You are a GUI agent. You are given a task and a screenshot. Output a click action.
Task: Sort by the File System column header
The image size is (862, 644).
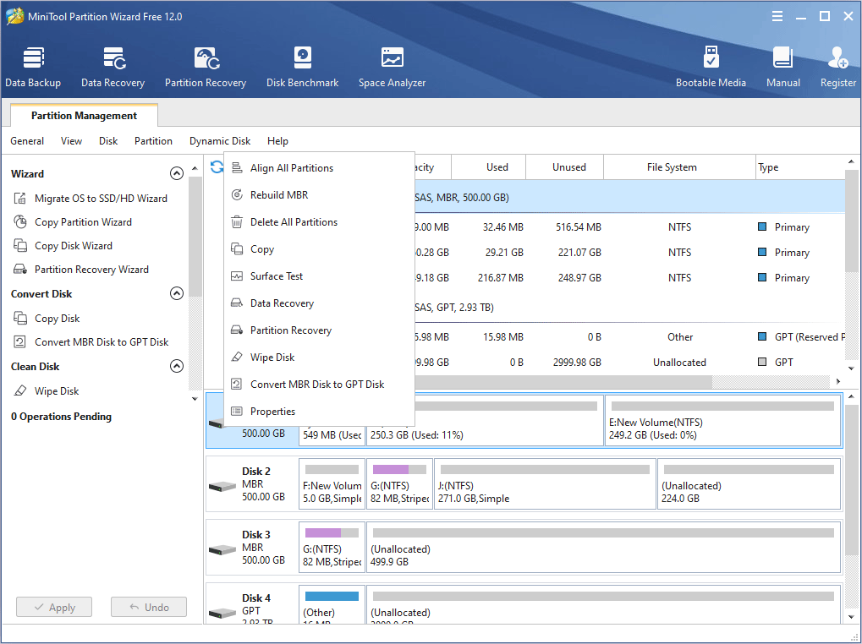(x=679, y=166)
